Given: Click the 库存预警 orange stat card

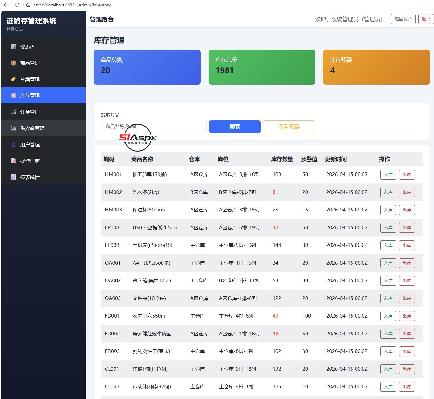Looking at the screenshot, I should point(376,67).
